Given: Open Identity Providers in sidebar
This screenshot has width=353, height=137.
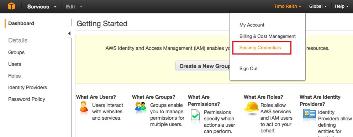Looking at the screenshot, I should coord(27,87).
